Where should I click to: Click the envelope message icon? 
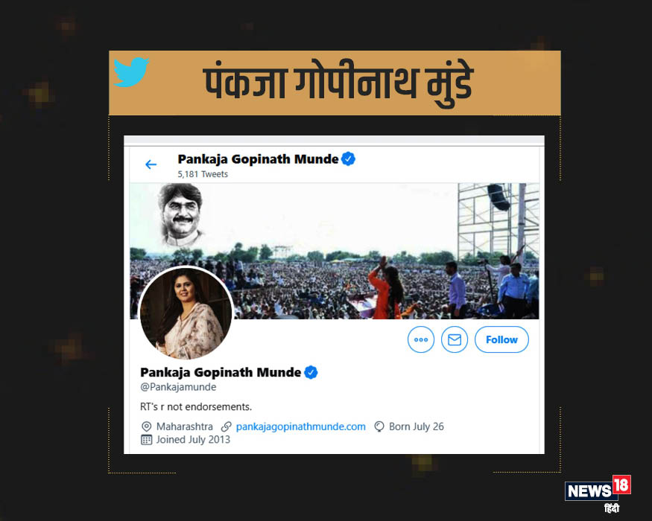click(x=454, y=339)
